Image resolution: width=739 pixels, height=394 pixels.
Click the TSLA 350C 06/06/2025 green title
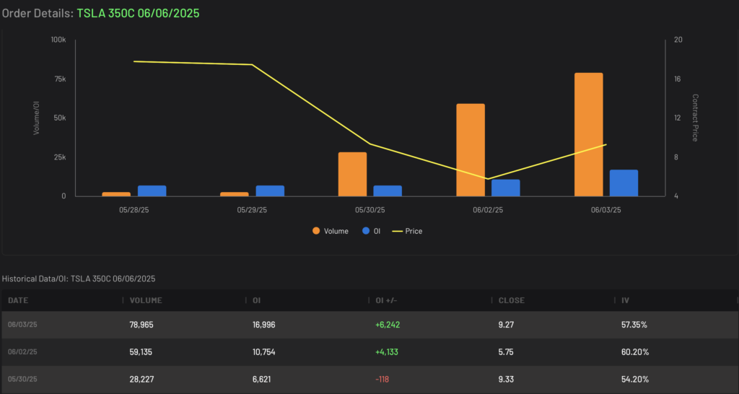[138, 13]
